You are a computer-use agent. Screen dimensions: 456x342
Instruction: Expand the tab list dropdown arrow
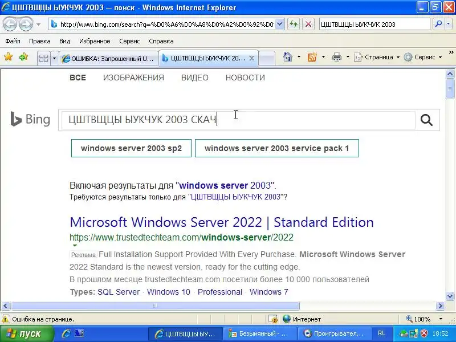[x=54, y=59]
